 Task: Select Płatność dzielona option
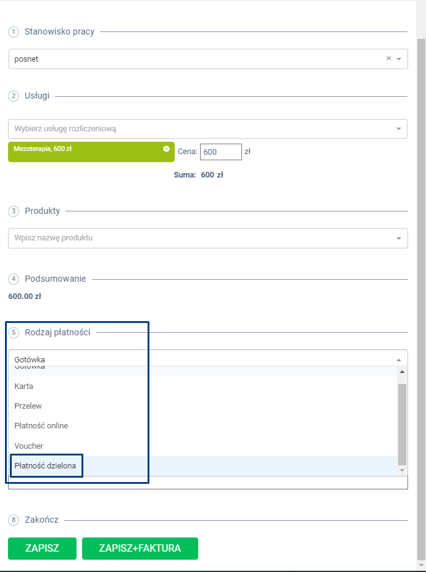pos(45,465)
